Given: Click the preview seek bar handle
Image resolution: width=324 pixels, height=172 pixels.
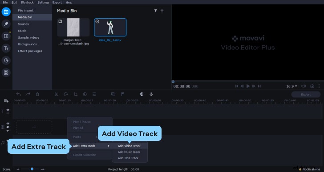Looking at the screenshot, I should pos(173,82).
